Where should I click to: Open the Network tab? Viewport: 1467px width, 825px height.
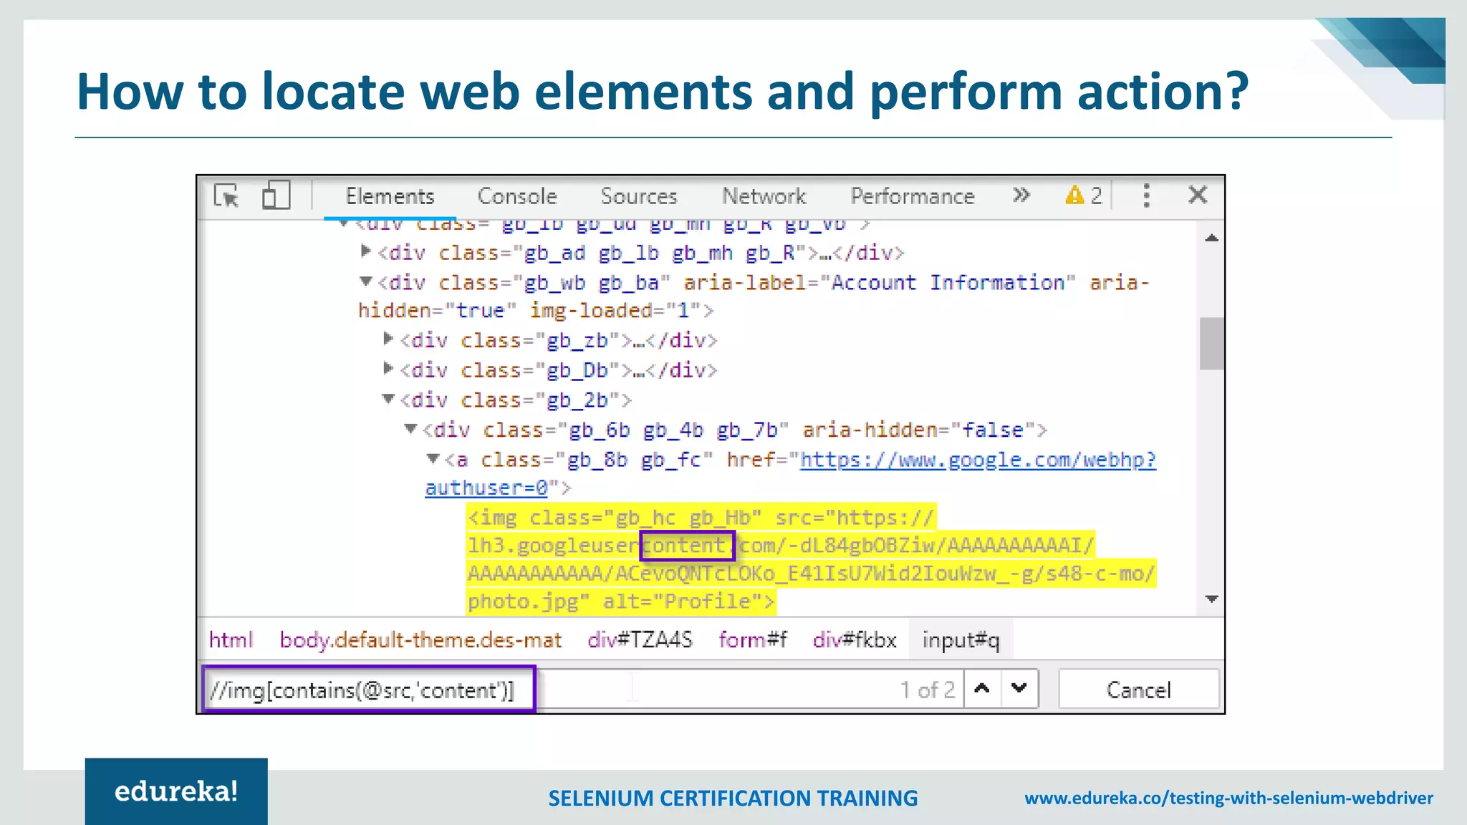coord(764,196)
